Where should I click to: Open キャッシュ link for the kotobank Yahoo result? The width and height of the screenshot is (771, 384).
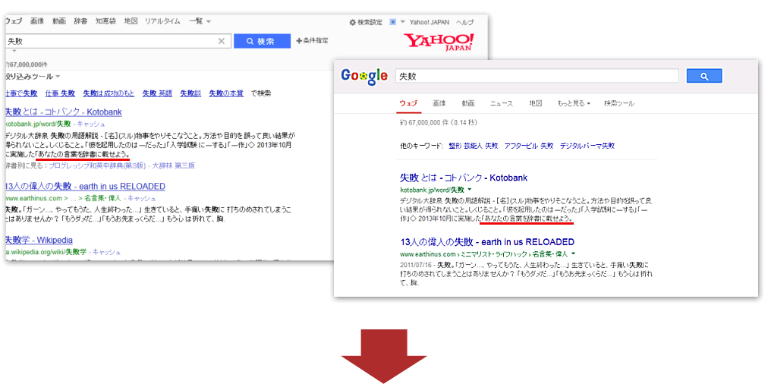tap(91, 124)
